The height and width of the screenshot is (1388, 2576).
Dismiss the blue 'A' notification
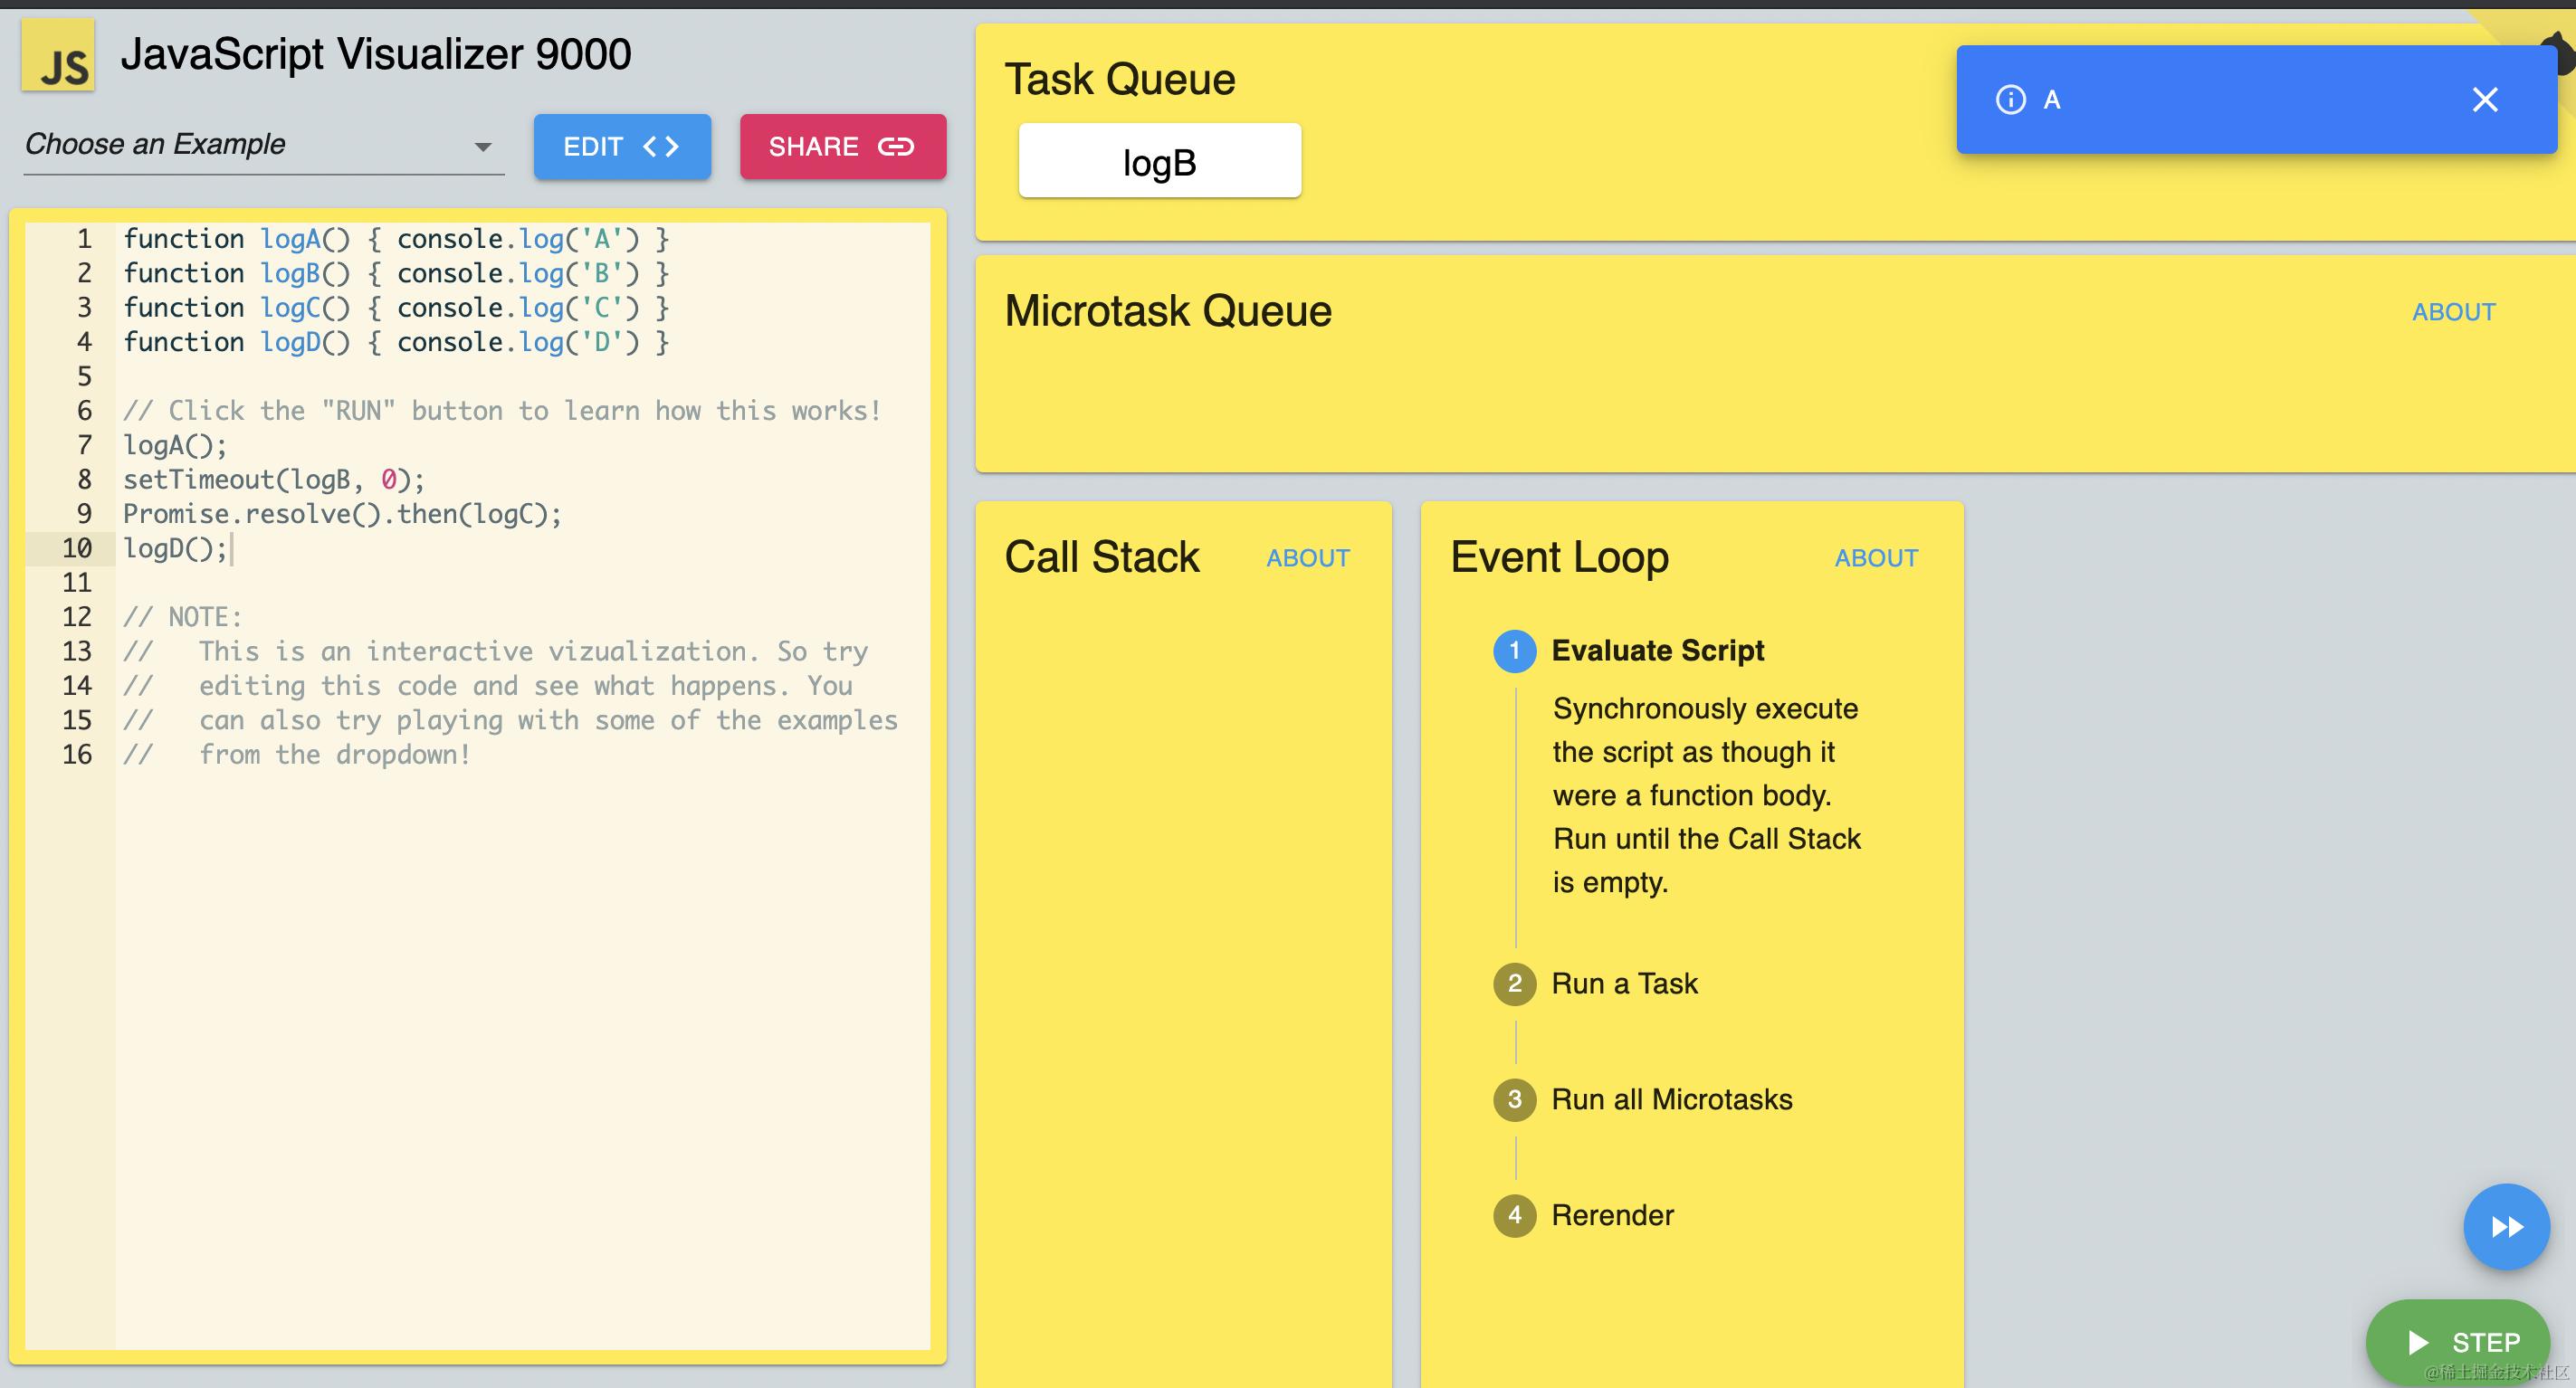(x=2484, y=99)
